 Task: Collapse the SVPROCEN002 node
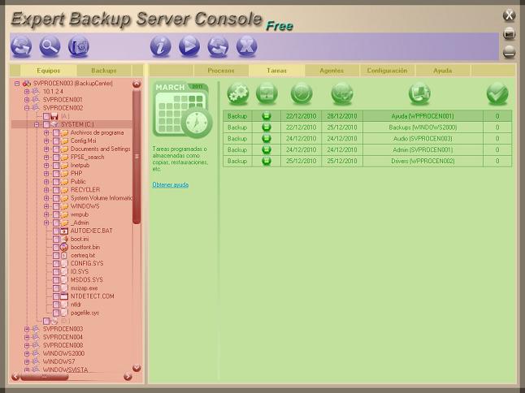pyautogui.click(x=27, y=108)
